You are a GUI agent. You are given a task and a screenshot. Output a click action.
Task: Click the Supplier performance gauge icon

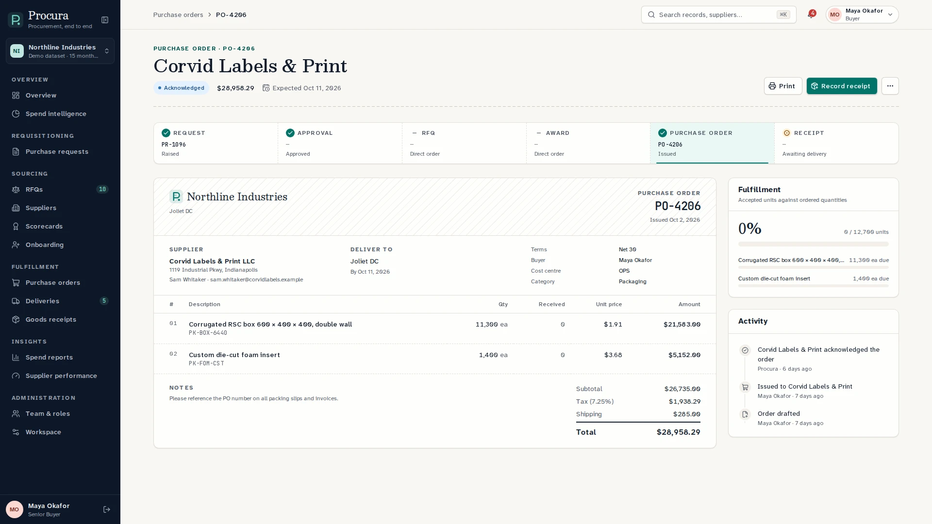(x=16, y=376)
